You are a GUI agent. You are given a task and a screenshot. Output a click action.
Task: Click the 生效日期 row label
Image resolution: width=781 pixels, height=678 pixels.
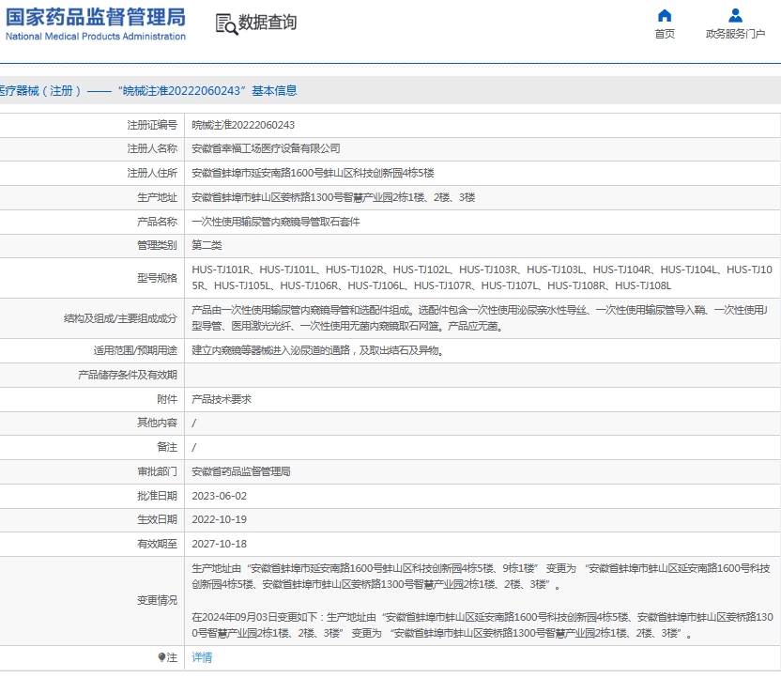(157, 519)
